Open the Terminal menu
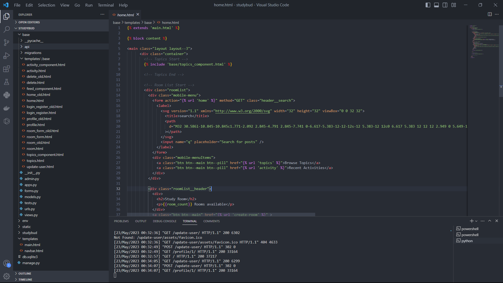This screenshot has height=283, width=503. pyautogui.click(x=105, y=5)
